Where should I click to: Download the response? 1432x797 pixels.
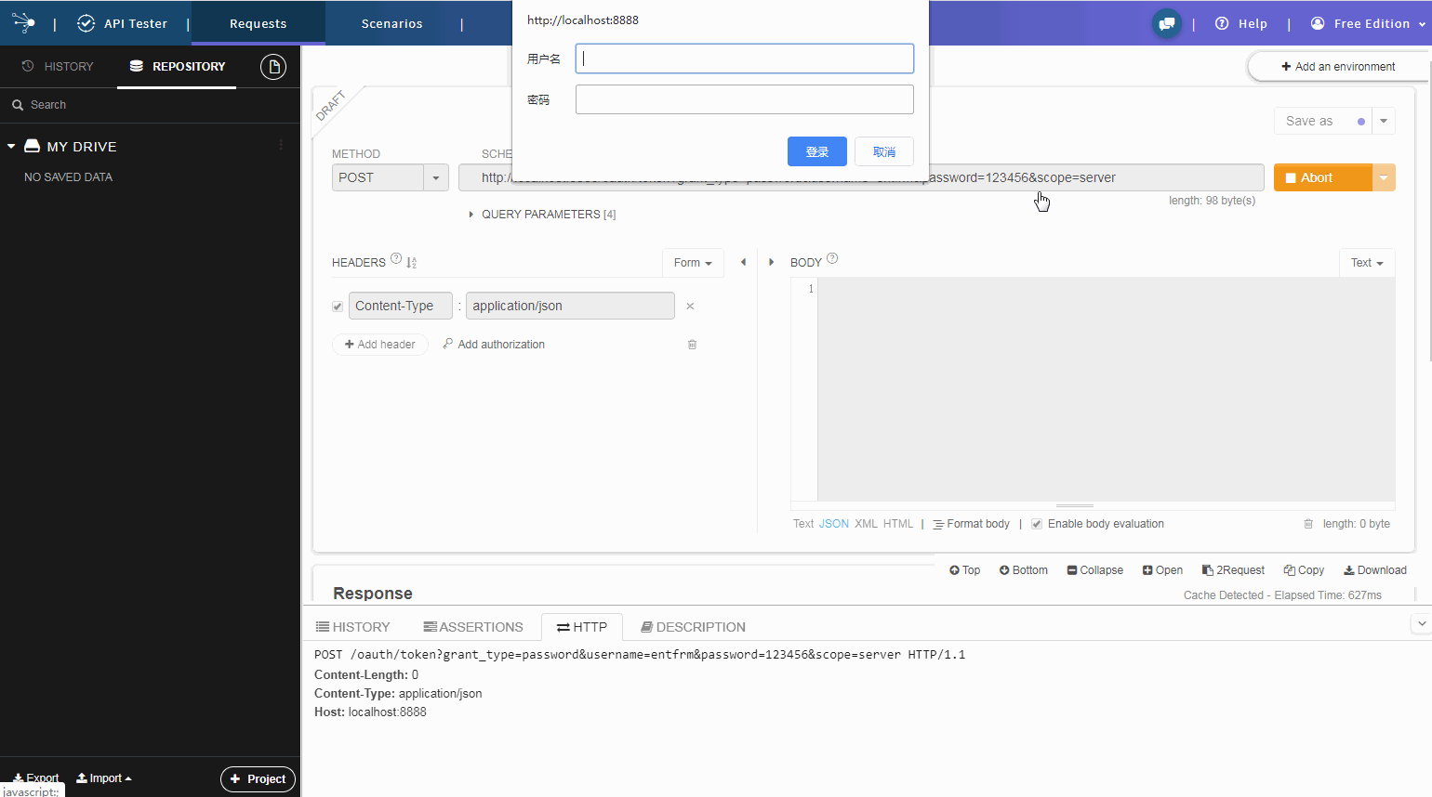coord(1374,570)
